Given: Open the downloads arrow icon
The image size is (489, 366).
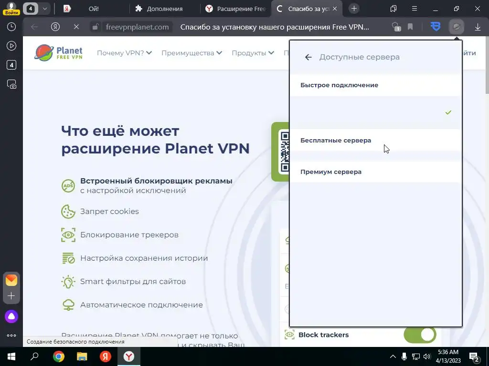Looking at the screenshot, I should tap(478, 27).
